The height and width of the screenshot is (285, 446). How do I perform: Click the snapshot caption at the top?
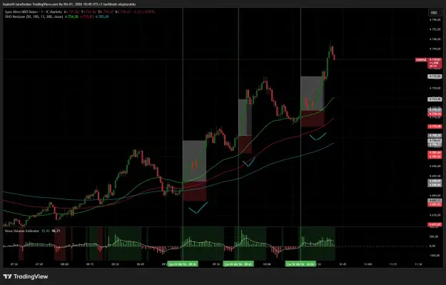[69, 4]
